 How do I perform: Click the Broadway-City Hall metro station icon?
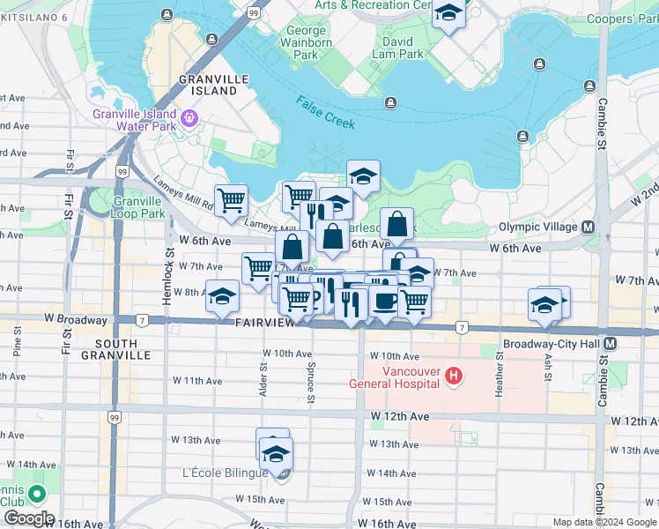tap(611, 344)
